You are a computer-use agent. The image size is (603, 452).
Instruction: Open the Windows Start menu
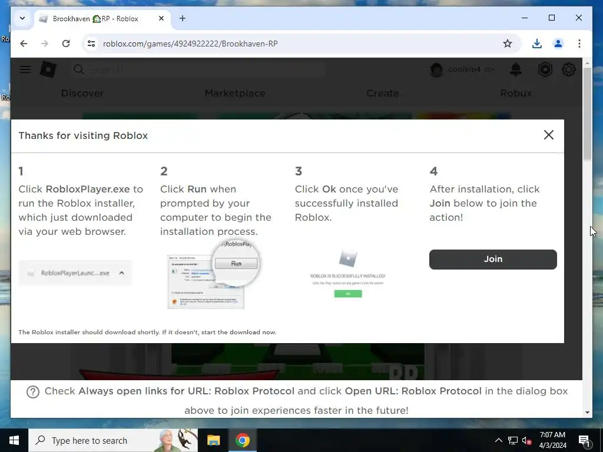(14, 440)
